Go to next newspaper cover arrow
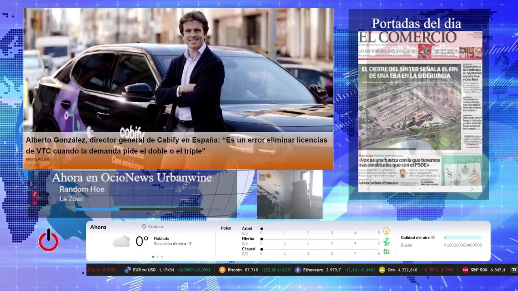This screenshot has height=291, width=518. pos(472,189)
